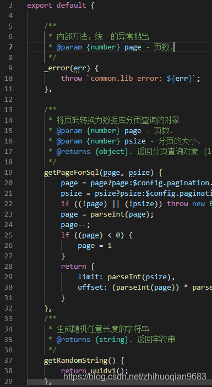
Task: Click line number 18 in the gutter
Action: tap(8, 162)
